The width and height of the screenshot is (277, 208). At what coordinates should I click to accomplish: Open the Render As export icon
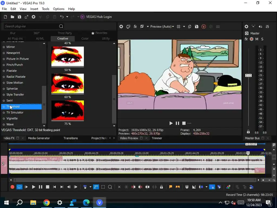(27, 17)
